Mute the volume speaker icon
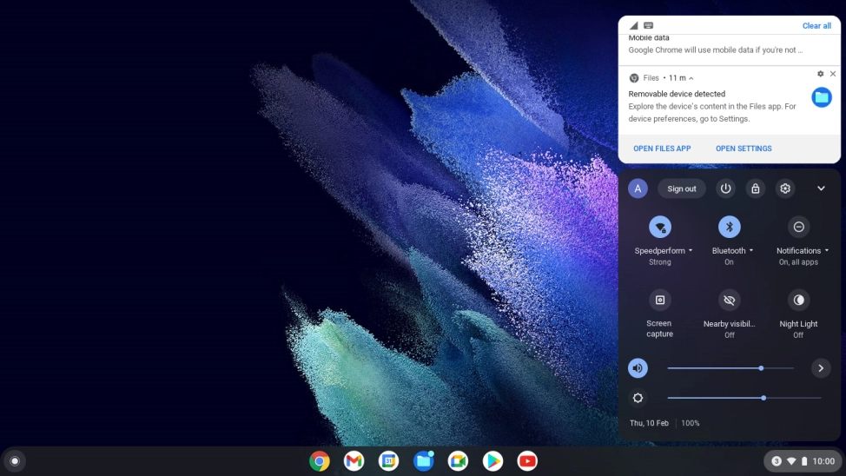 [638, 368]
